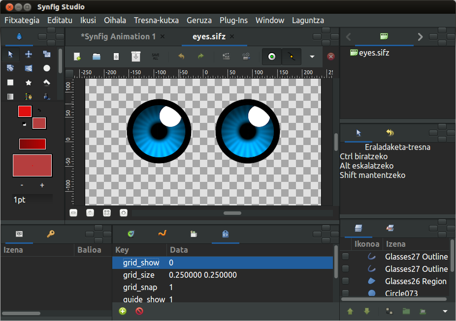This screenshot has width=456, height=321.
Task: Select the Transform arrow tool
Action: (10, 54)
